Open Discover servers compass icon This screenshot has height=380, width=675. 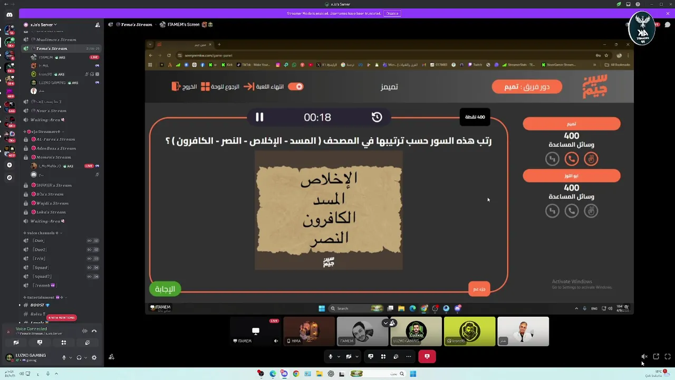click(9, 178)
